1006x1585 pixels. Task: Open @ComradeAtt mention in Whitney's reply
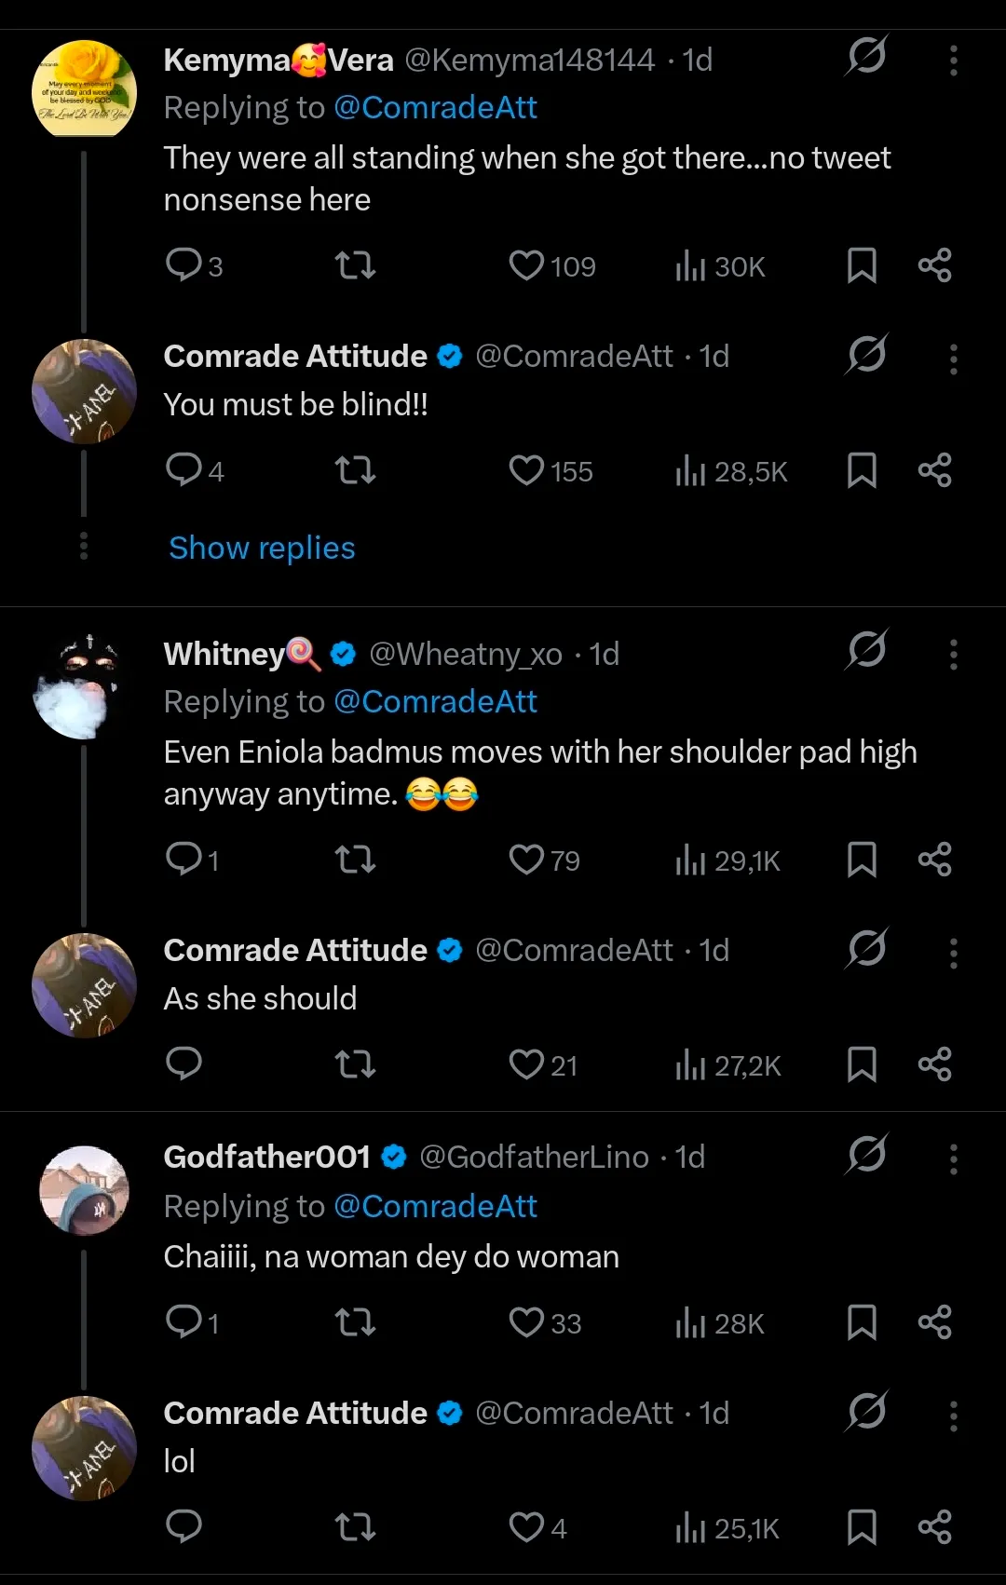(435, 701)
